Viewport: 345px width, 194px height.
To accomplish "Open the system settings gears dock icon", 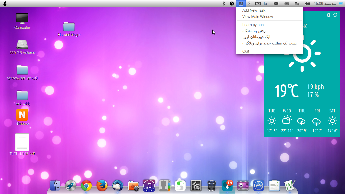I will tap(196, 186).
